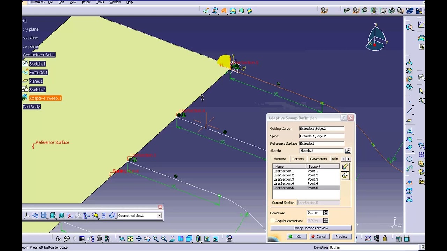Click the Preview button
Screen dimensions: 447x251
pos(341,237)
